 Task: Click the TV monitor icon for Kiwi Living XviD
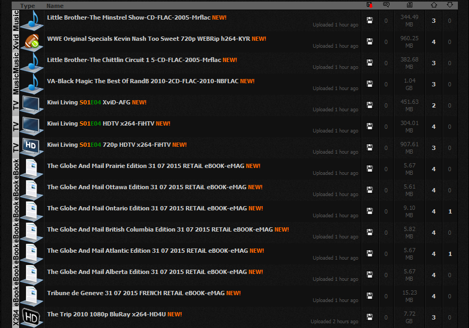[32, 105]
